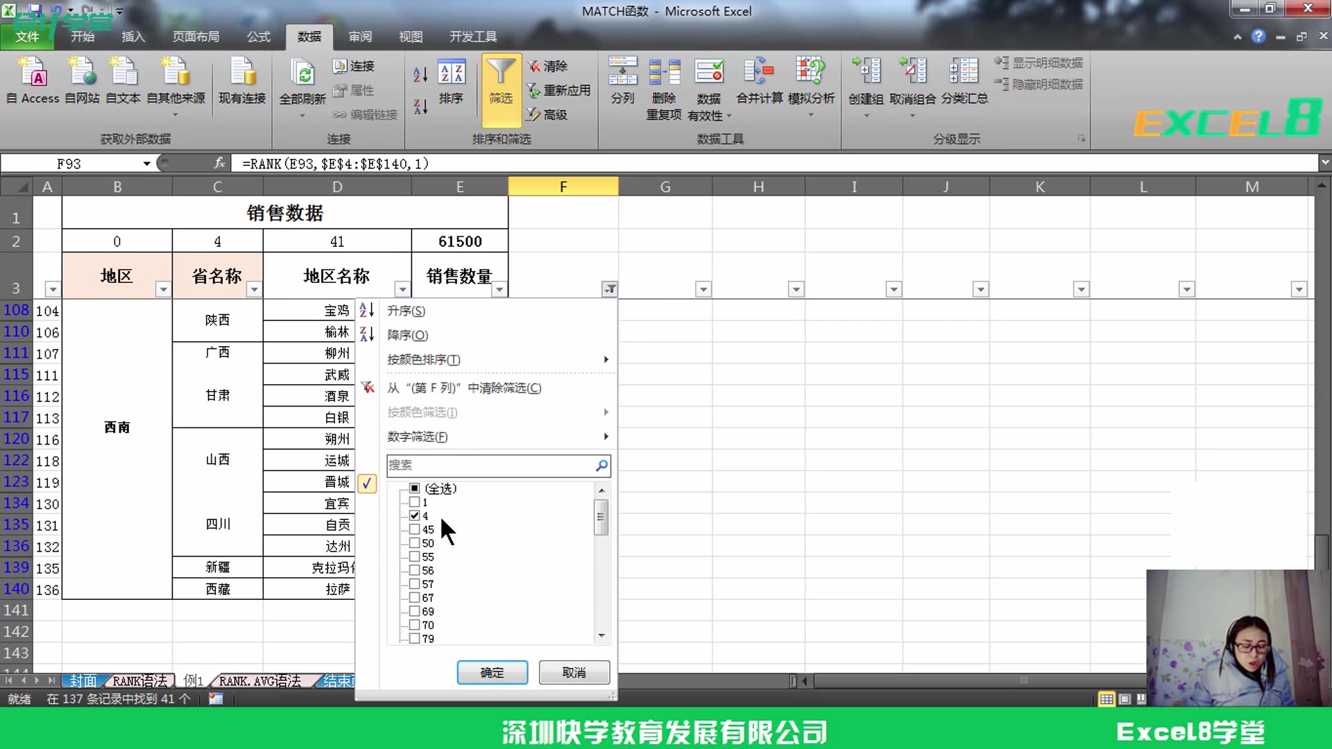Select the 分列 (Text to Columns) tool

[x=622, y=83]
